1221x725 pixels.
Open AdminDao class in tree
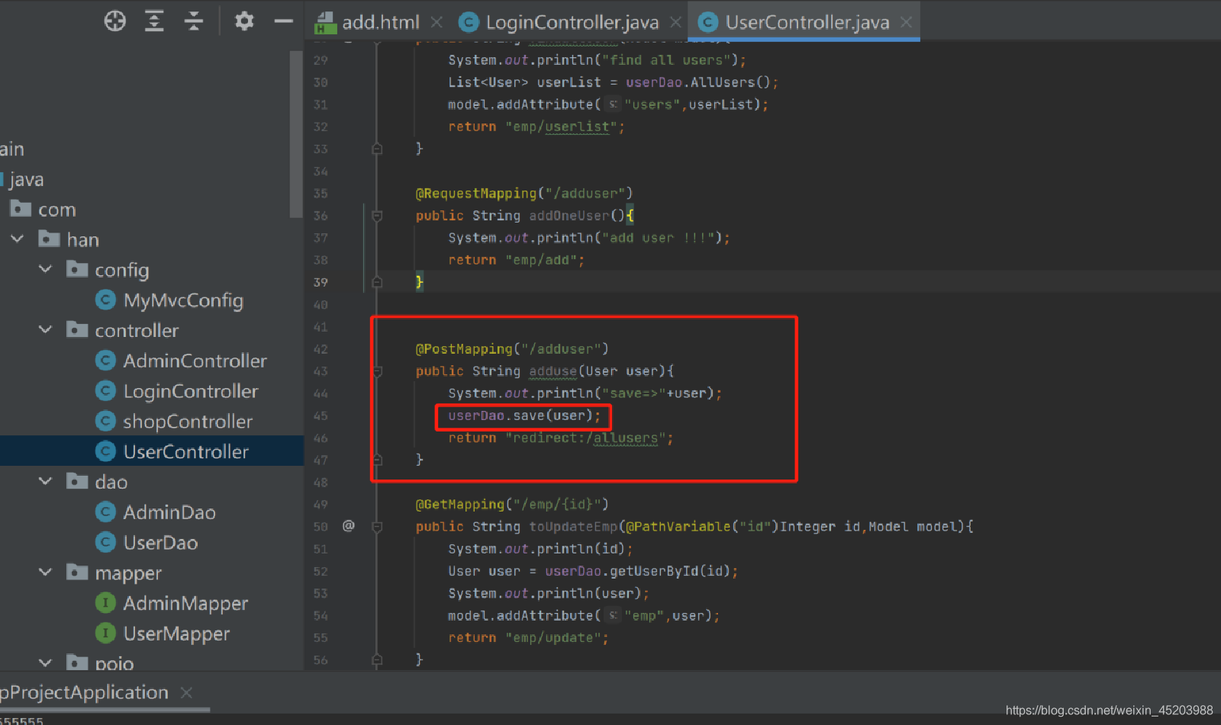tap(169, 512)
